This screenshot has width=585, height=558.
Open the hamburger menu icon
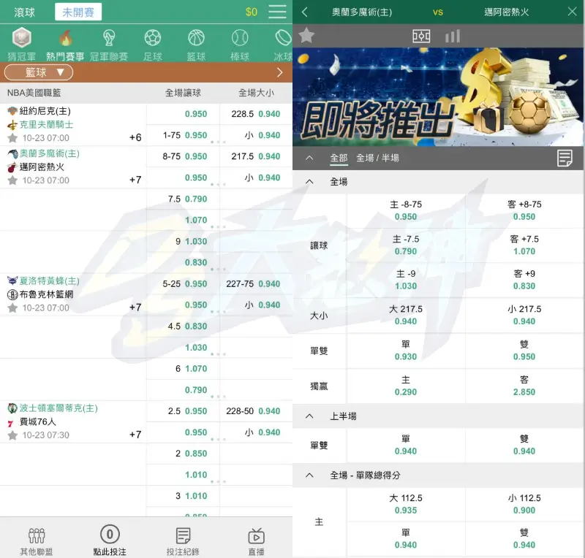277,12
